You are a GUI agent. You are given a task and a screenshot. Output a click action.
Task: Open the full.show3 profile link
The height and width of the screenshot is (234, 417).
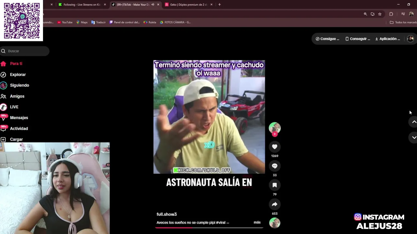[x=166, y=214]
